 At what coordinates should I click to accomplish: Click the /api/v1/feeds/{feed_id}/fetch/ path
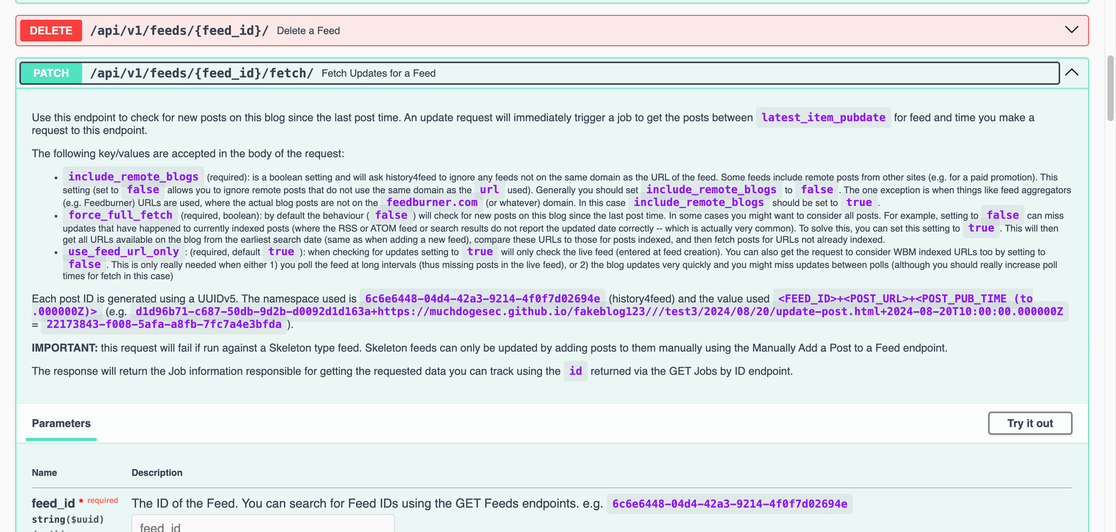(202, 73)
